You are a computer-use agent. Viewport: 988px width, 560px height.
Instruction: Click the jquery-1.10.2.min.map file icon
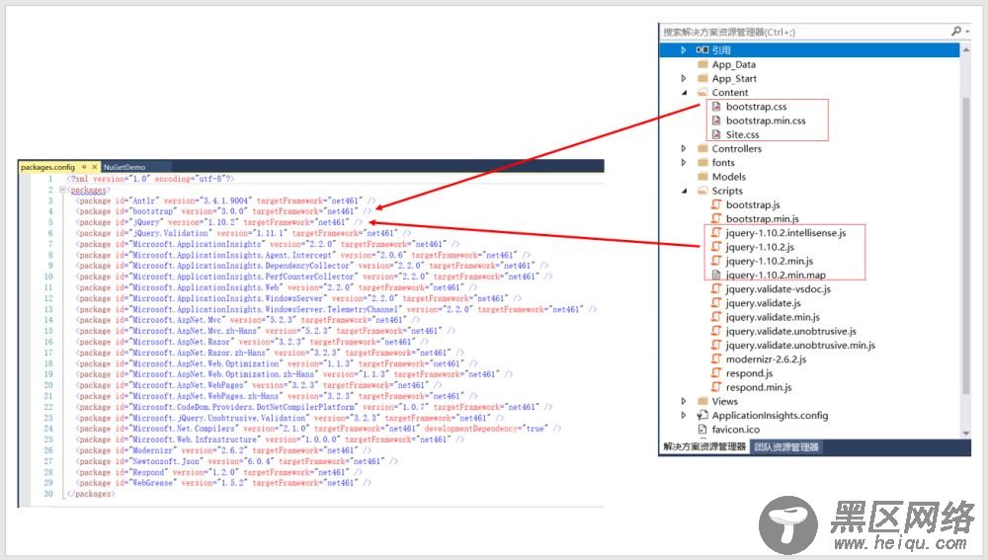(715, 275)
